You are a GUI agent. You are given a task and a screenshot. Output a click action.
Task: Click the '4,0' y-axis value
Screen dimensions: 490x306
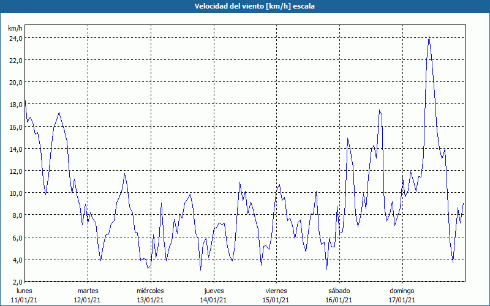18,260
